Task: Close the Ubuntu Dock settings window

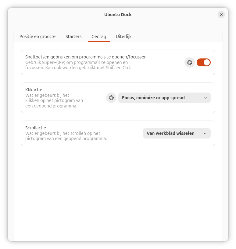Action: click(221, 15)
